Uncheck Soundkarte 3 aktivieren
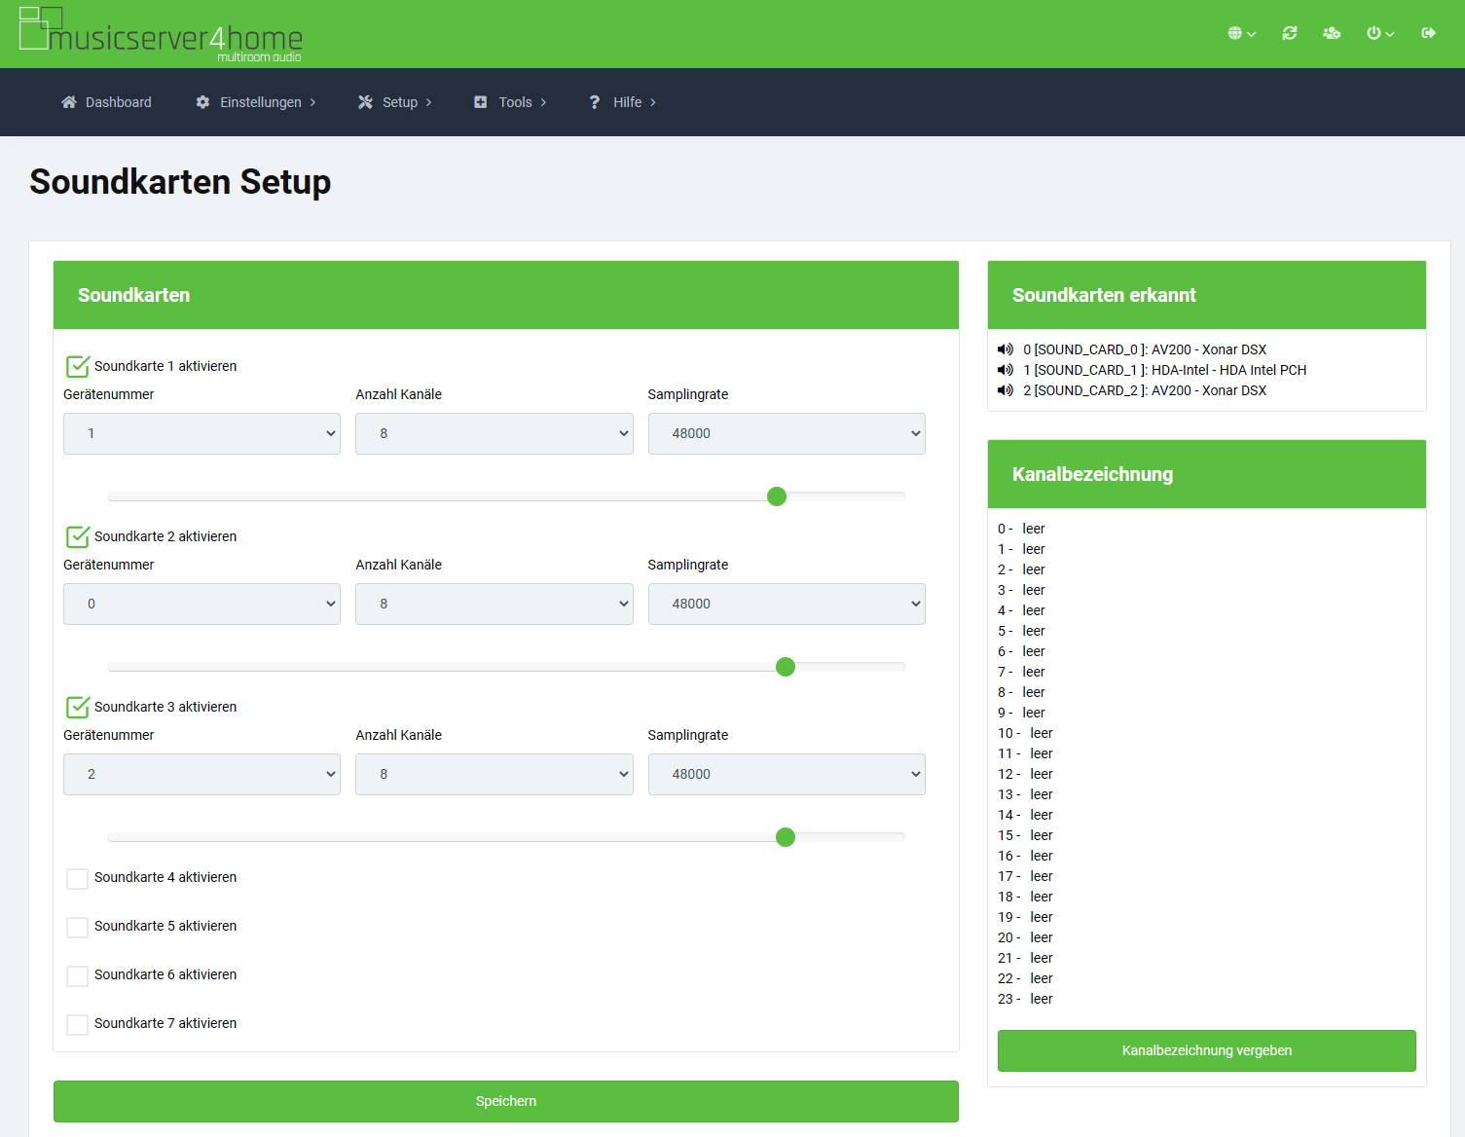Screen dimensions: 1465x1137 [78, 707]
